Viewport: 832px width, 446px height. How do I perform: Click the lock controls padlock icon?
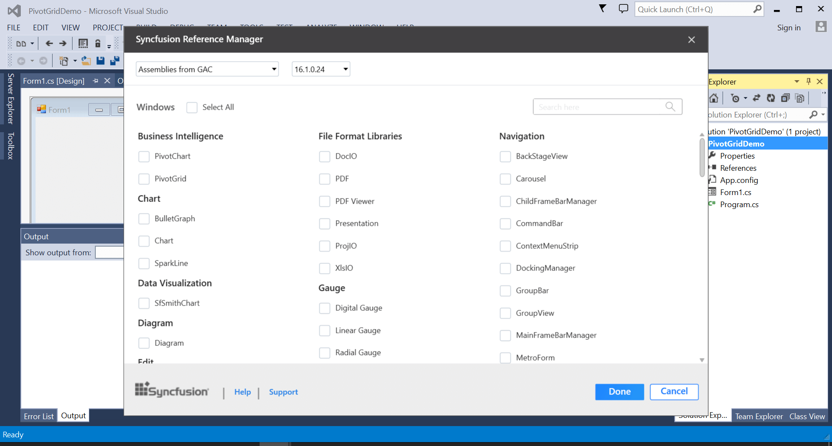click(x=98, y=43)
